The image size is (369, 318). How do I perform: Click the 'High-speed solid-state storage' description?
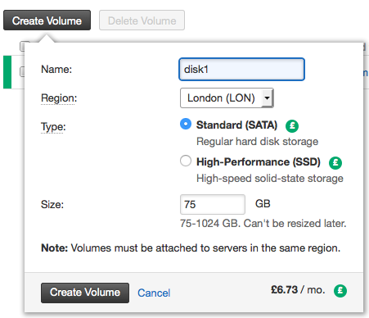[x=270, y=179]
